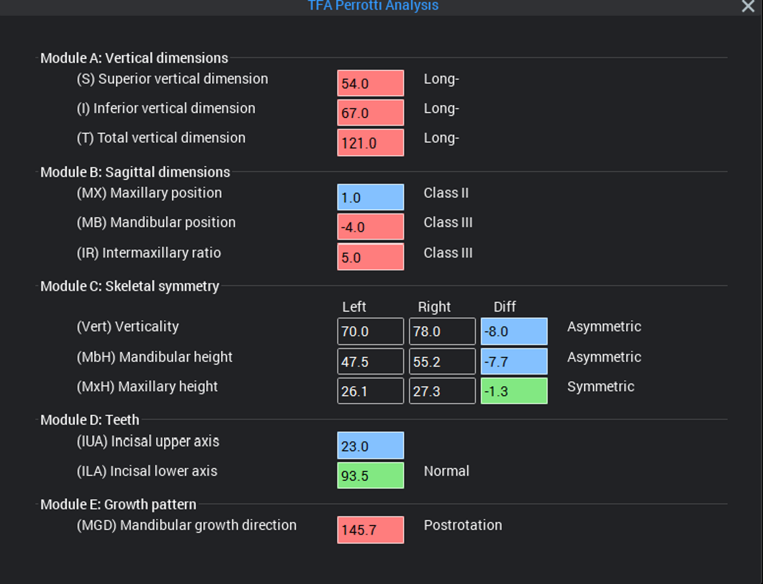Select the Verticality Diff value -8.0
The height and width of the screenshot is (584, 763).
tap(514, 332)
